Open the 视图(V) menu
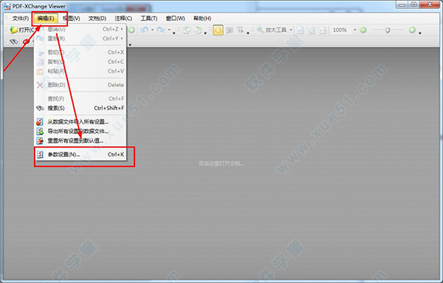 click(x=71, y=18)
